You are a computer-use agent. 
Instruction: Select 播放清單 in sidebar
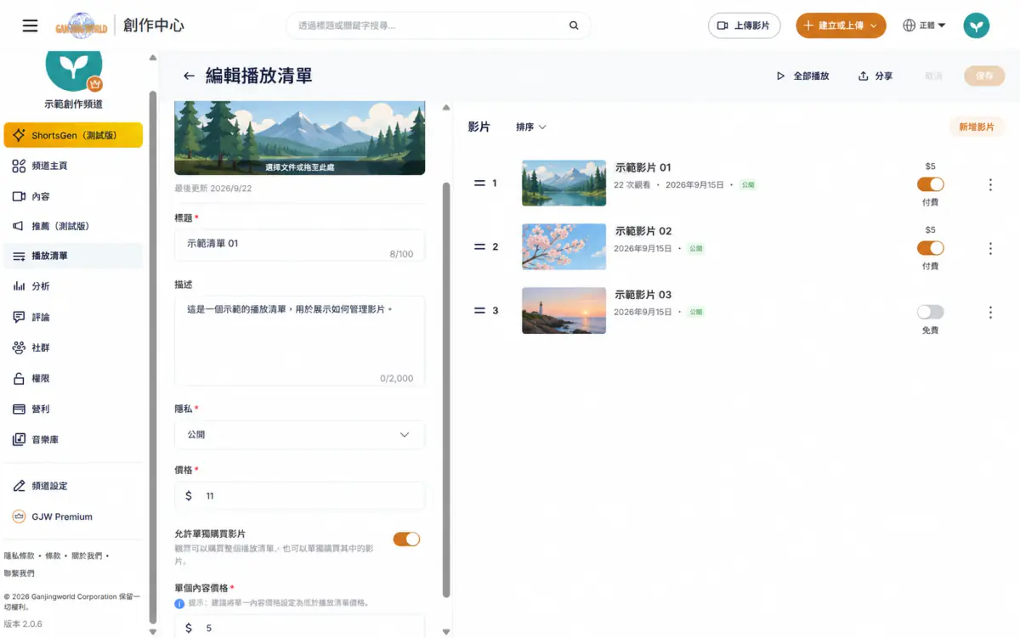(73, 256)
